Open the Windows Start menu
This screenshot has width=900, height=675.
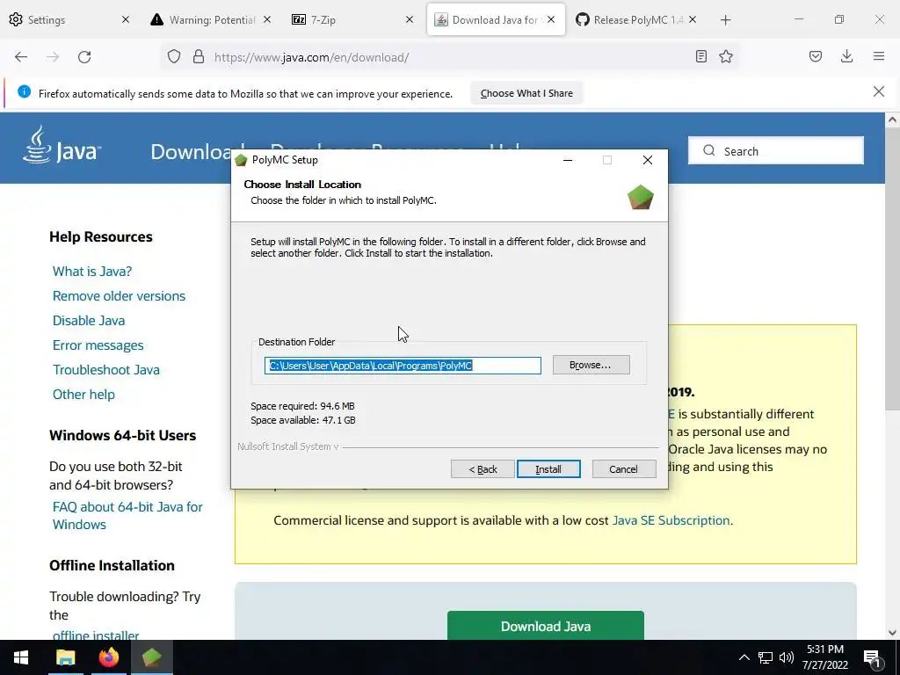(x=21, y=657)
